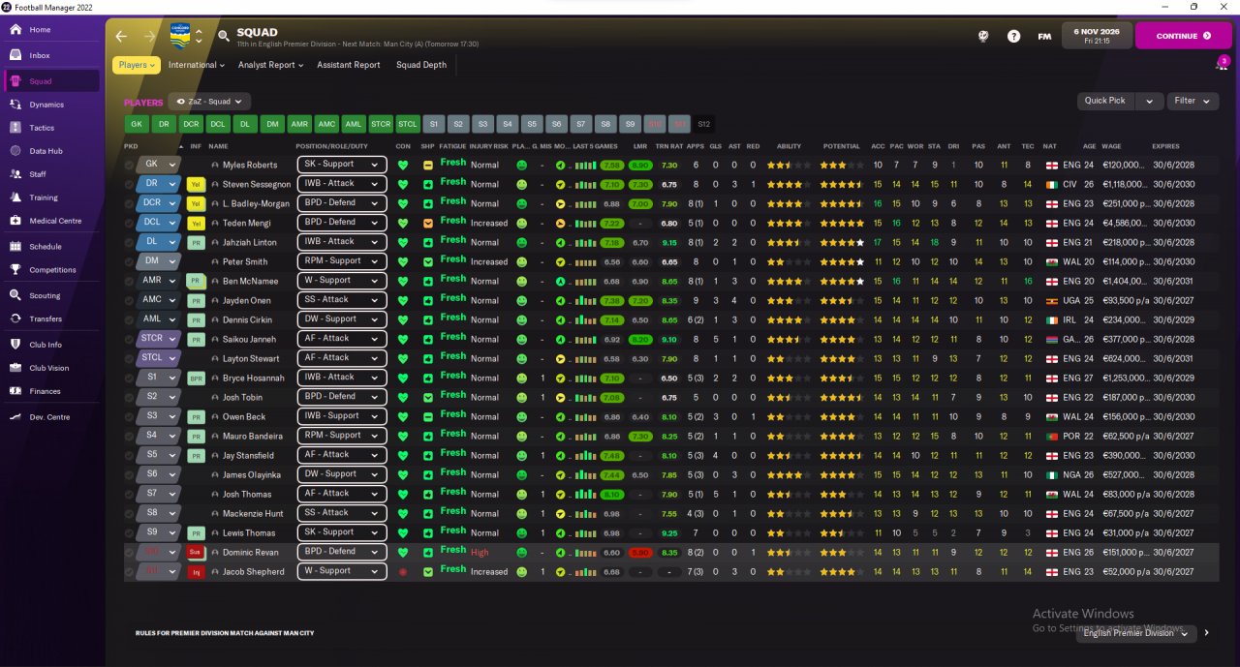This screenshot has height=667, width=1240.
Task: Click Myles Roberts last 5 games bars
Action: (x=585, y=166)
